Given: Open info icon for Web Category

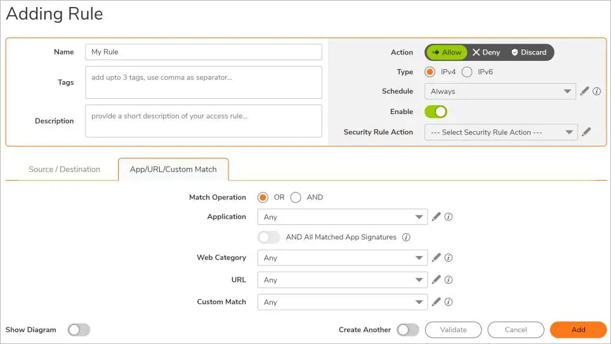Looking at the screenshot, I should (449, 258).
